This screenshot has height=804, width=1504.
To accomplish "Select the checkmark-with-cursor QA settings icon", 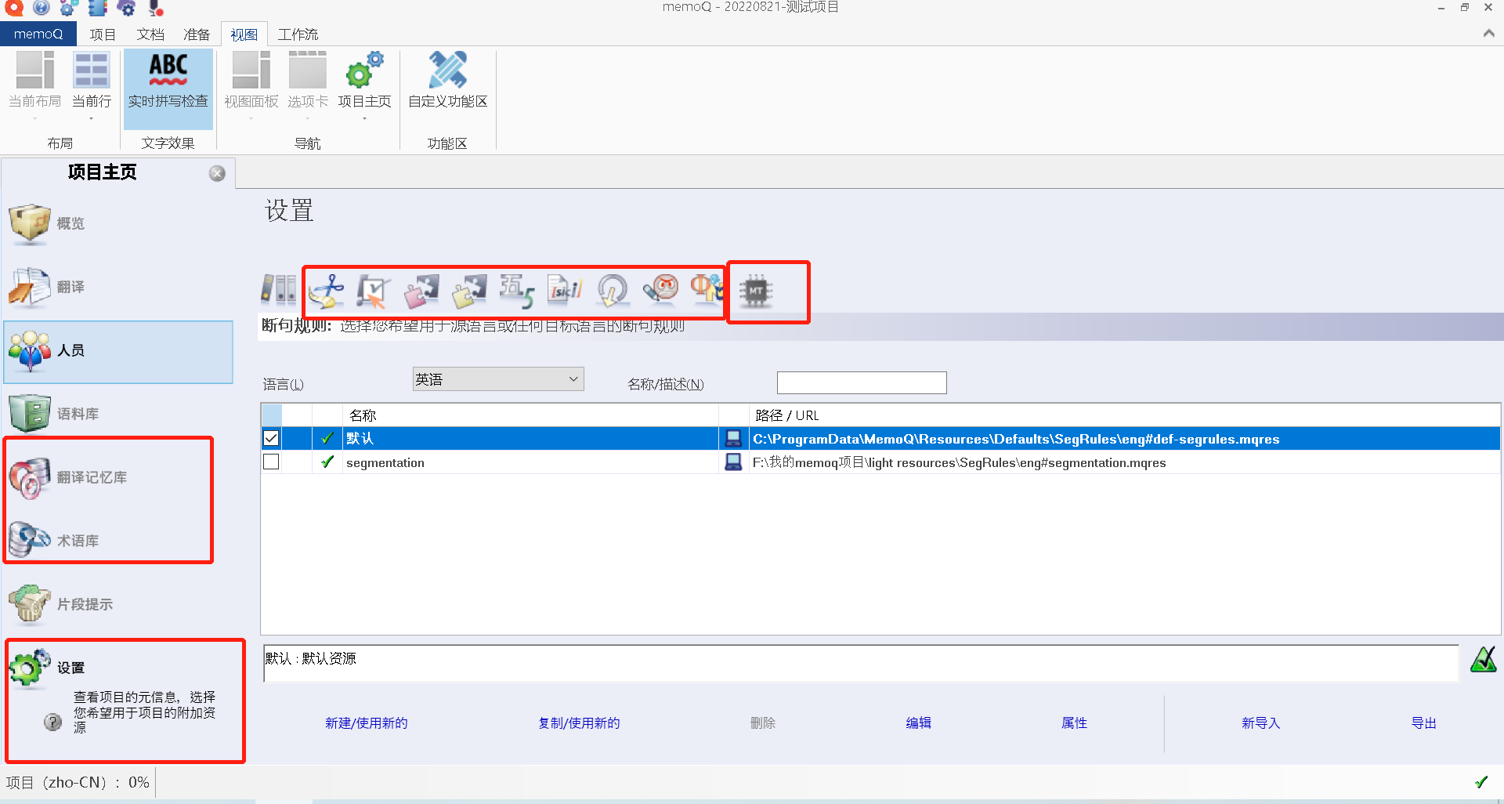I will tap(374, 291).
